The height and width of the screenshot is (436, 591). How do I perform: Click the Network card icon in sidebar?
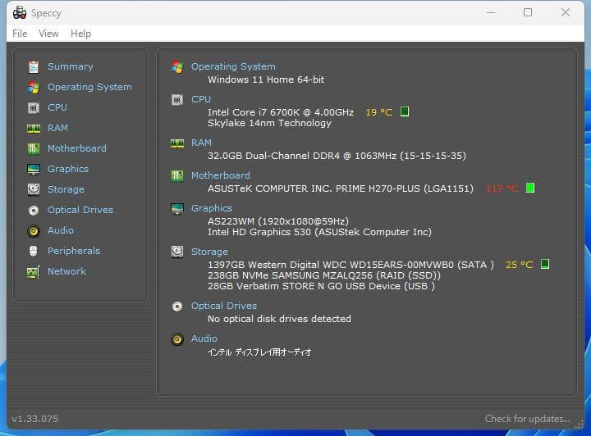34,271
